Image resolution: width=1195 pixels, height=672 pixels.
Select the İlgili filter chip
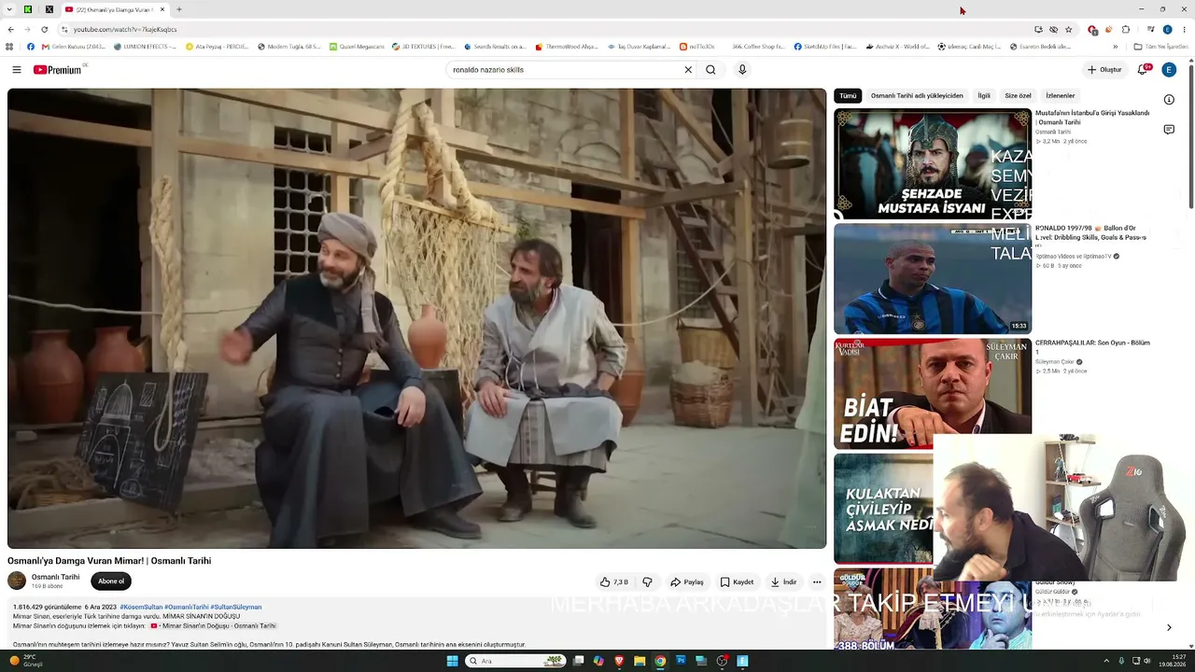pos(984,96)
